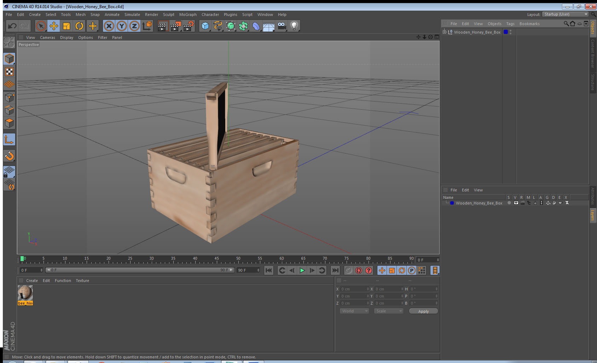Switch to Polygons mode
Viewport: 597px width, 363px height.
[9, 123]
